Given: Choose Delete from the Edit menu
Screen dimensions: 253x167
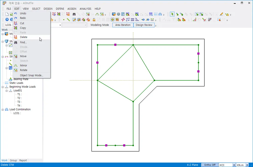Looking at the screenshot, I should (32, 37).
